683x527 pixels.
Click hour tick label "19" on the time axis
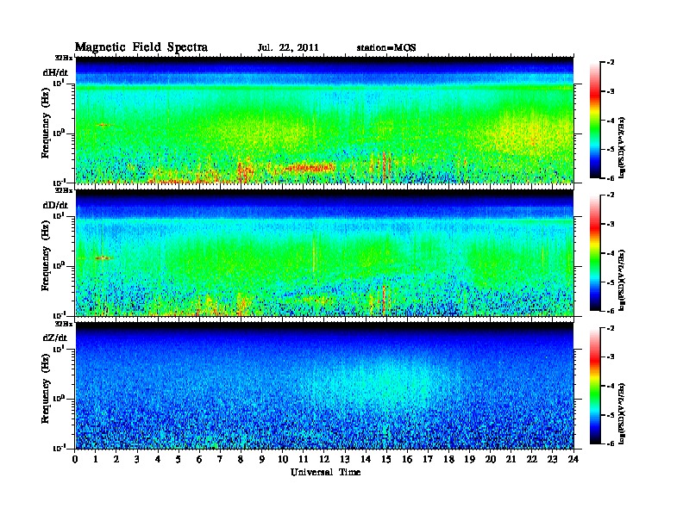pyautogui.click(x=469, y=459)
